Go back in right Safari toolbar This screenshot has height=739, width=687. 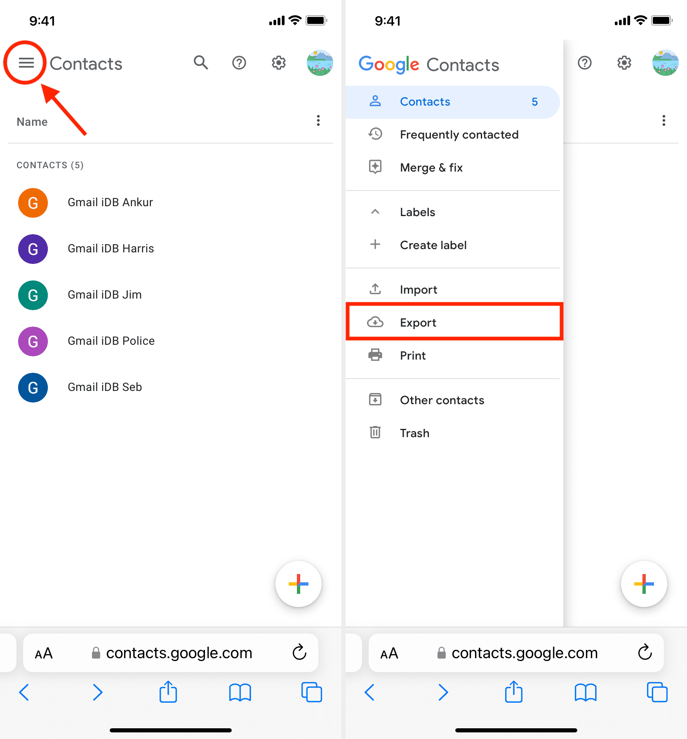click(x=370, y=692)
